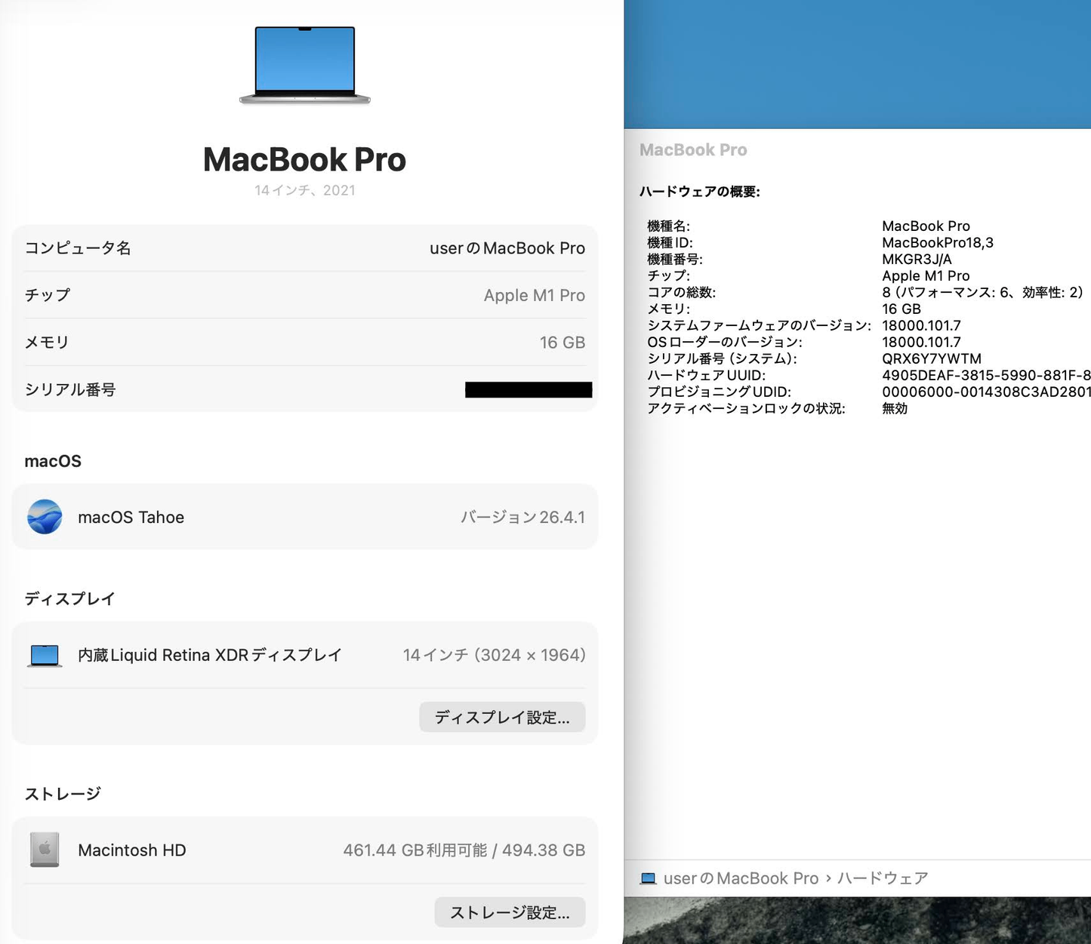The image size is (1091, 944).
Task: Click the laptop icon in System Information path bar
Action: [648, 878]
